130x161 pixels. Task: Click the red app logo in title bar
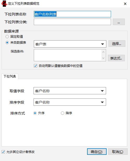(4, 4)
